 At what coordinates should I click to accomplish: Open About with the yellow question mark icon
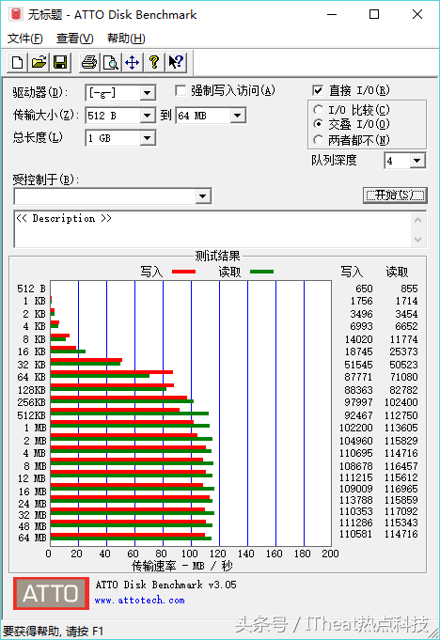[154, 62]
